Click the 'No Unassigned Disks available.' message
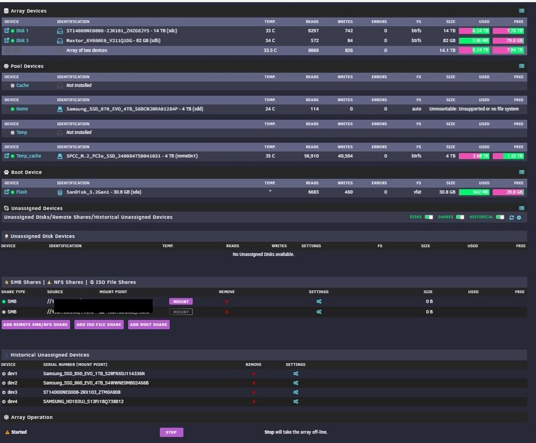Image resolution: width=536 pixels, height=443 pixels. (263, 255)
